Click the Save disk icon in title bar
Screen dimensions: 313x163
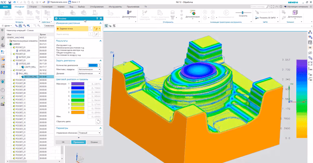point(10,2)
